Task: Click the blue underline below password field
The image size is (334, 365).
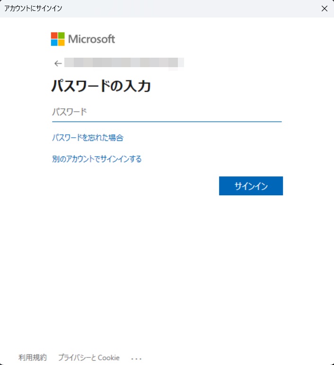Action: coord(167,122)
